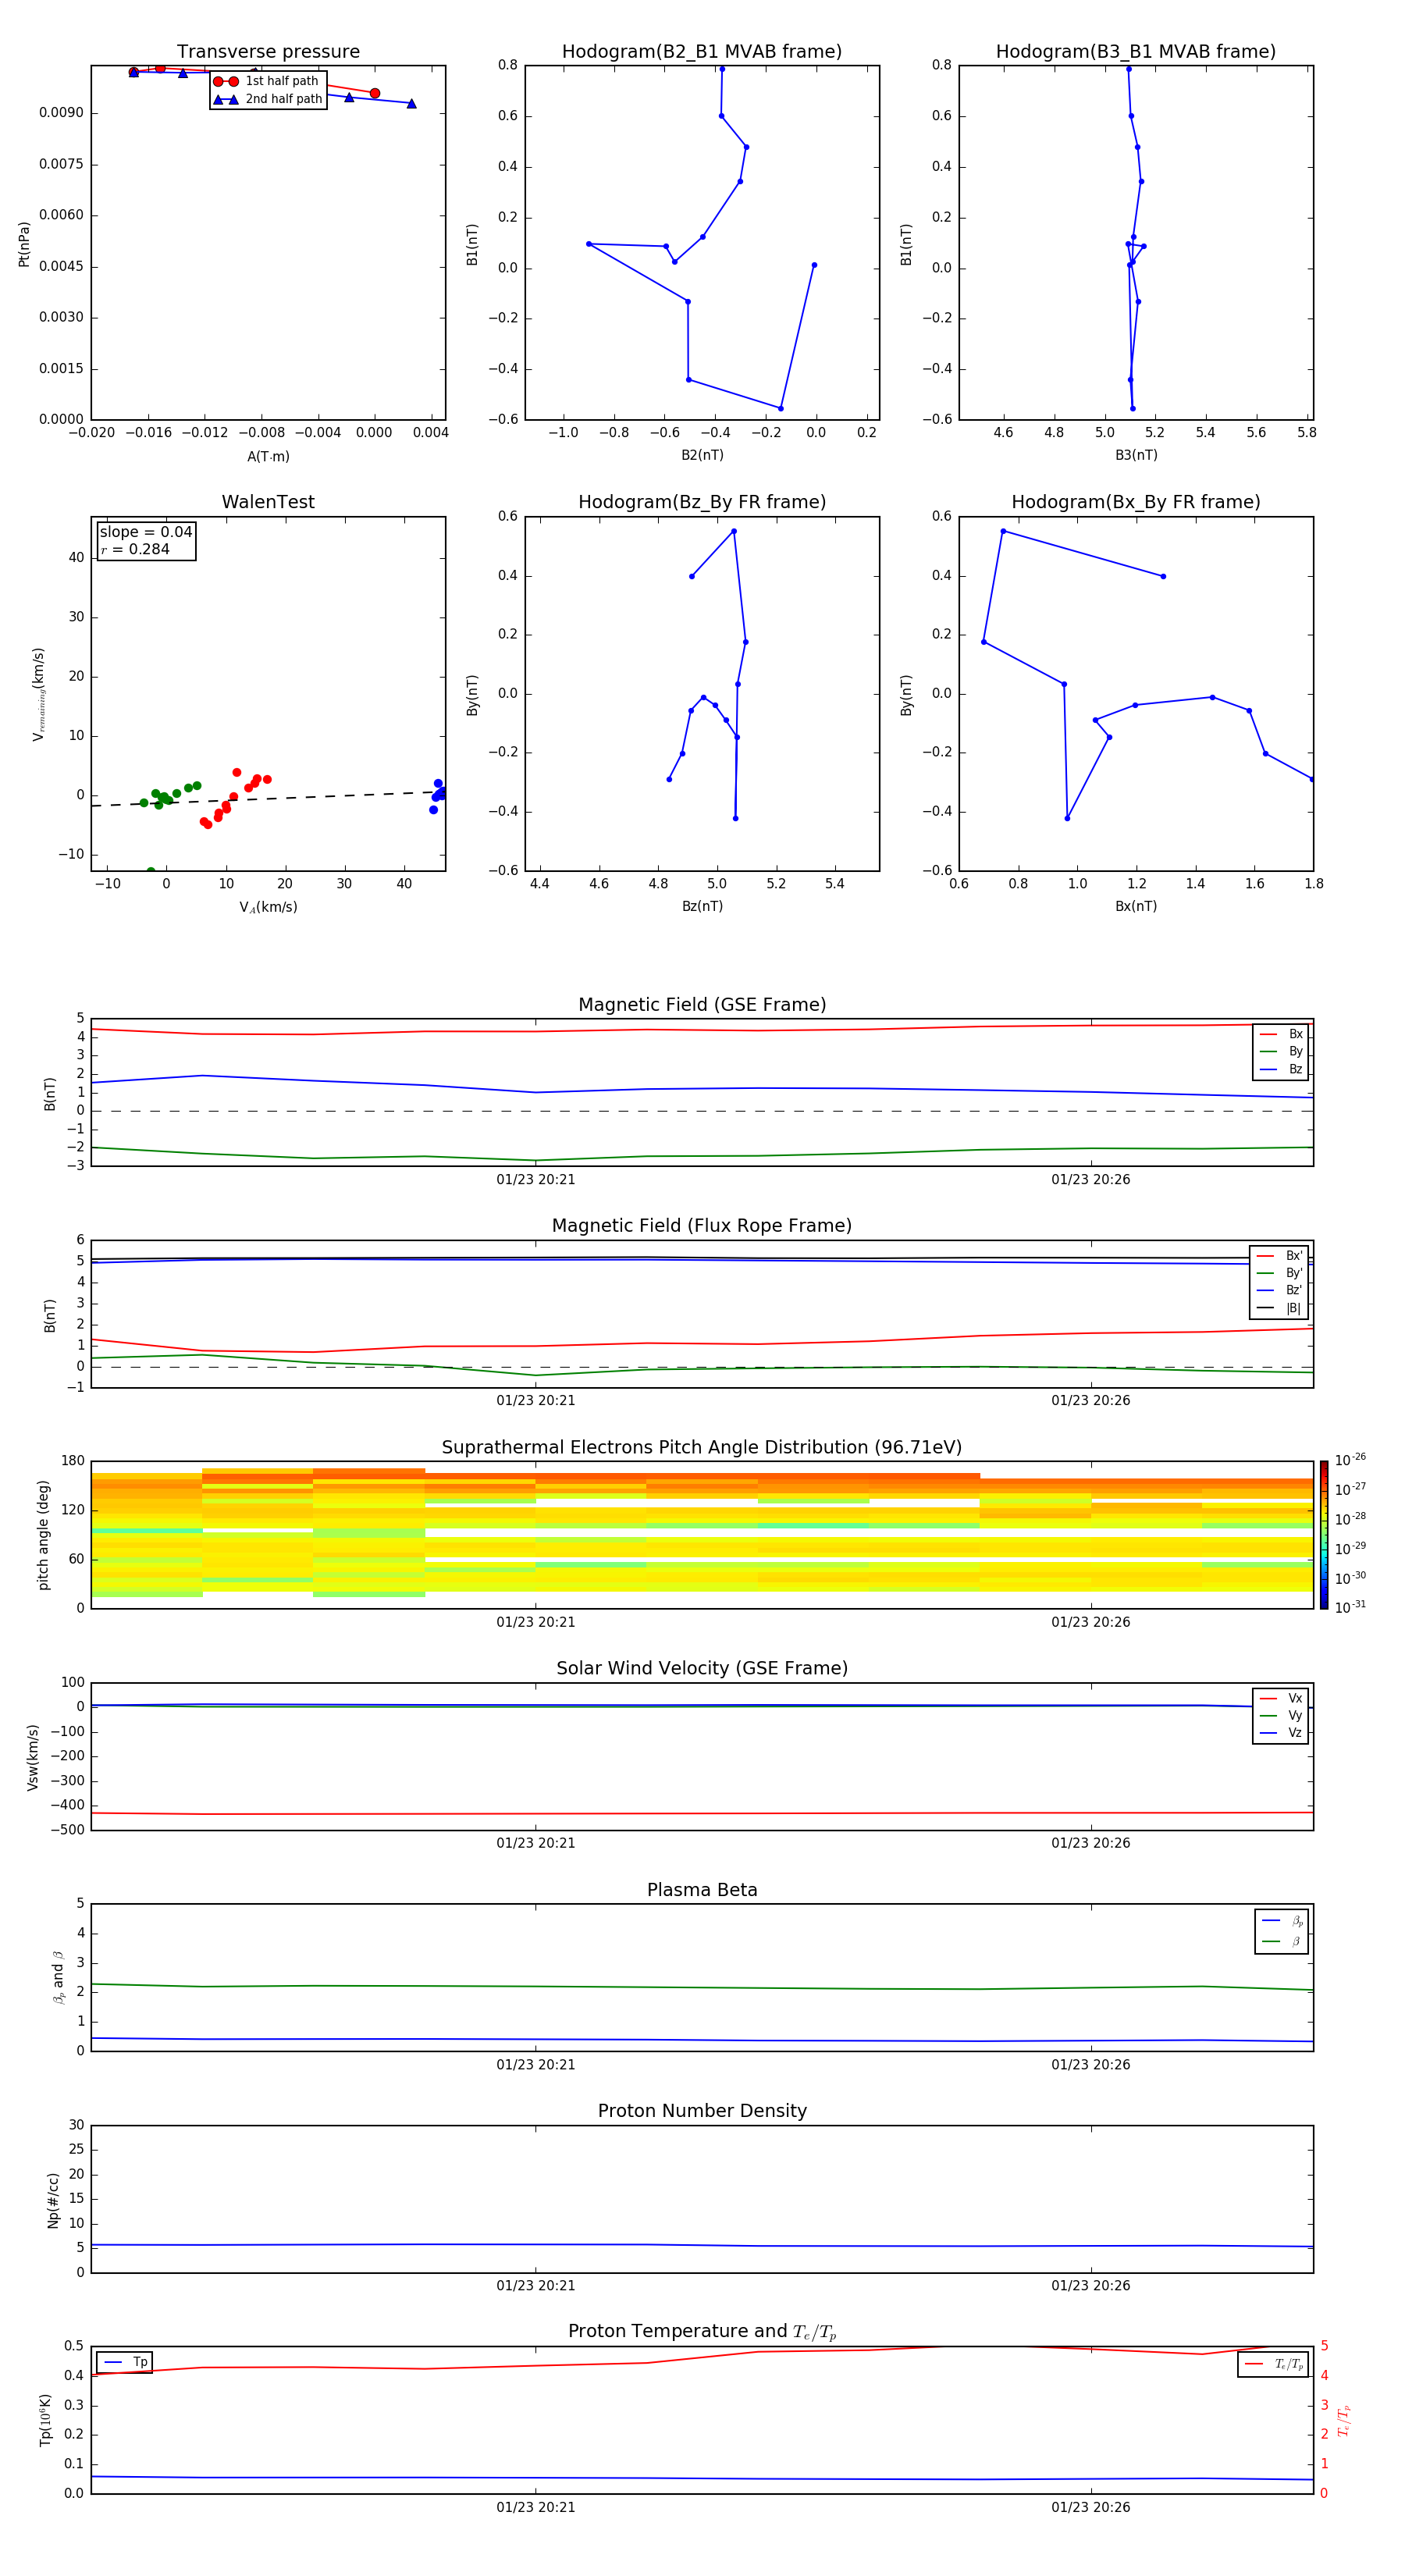1405x2576 pixels.
Task: Select the "WalenTest" plot title
Action: click(268, 502)
